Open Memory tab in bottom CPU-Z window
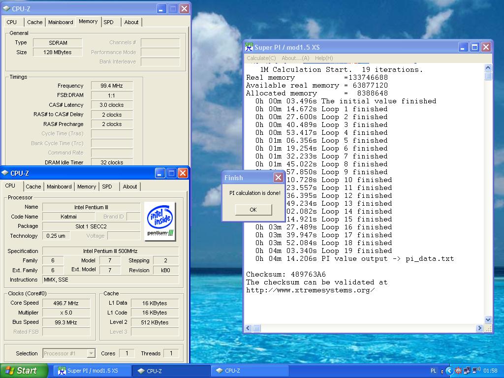Image resolution: width=504 pixels, height=378 pixels. click(x=87, y=187)
